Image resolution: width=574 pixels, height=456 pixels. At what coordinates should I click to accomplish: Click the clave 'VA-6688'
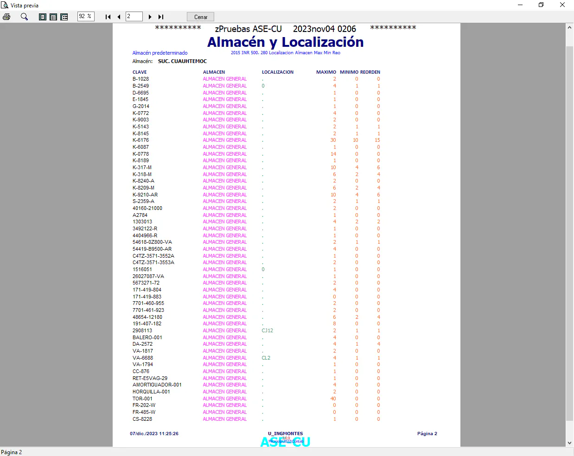click(x=143, y=358)
